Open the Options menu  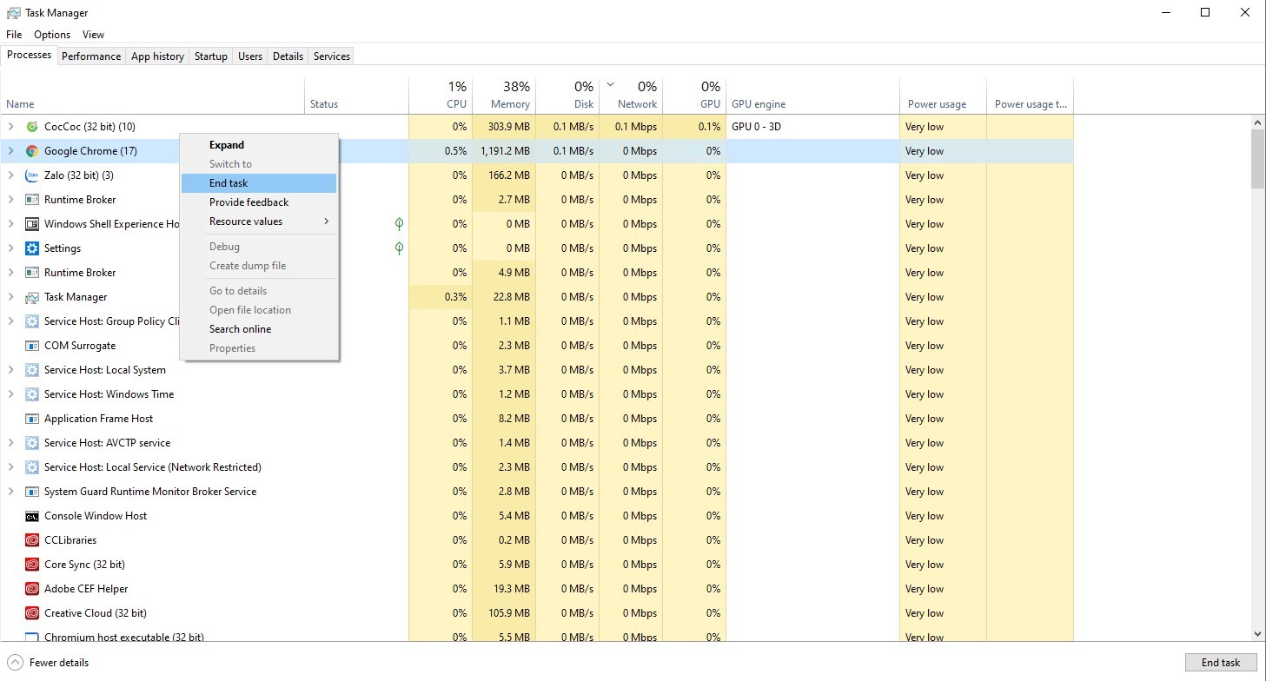pyautogui.click(x=52, y=35)
